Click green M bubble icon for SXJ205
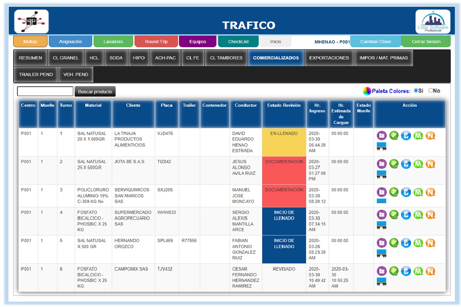 click(418, 192)
